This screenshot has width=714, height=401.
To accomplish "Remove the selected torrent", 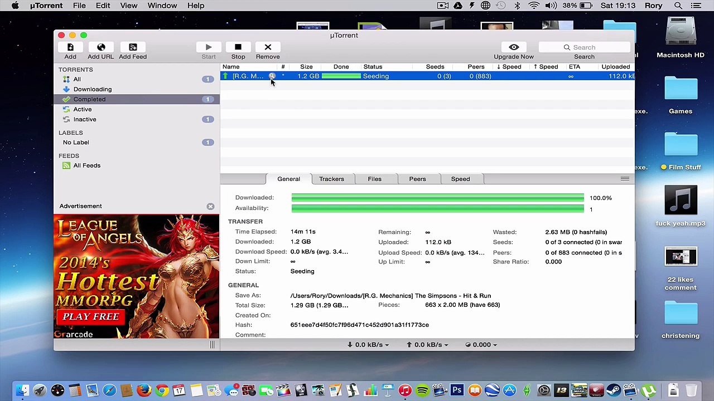I will (268, 48).
